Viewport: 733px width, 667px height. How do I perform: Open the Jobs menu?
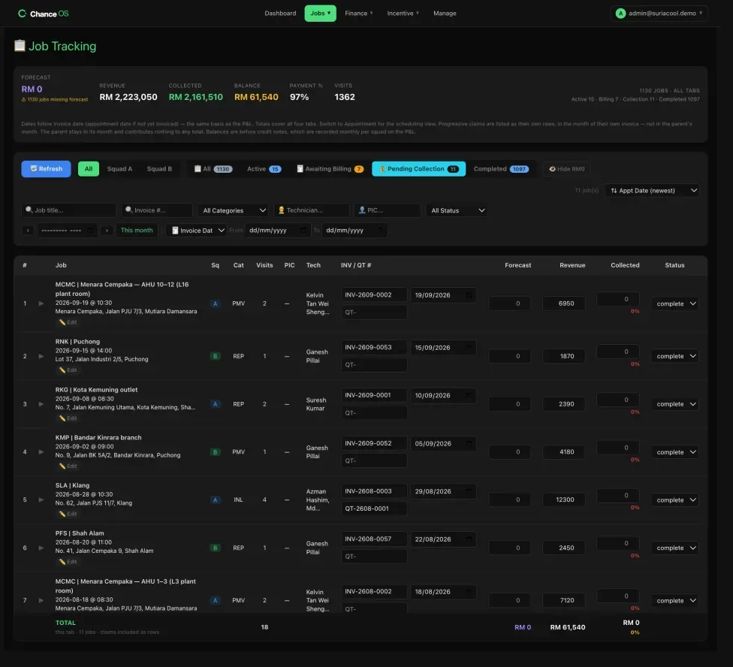pyautogui.click(x=320, y=13)
